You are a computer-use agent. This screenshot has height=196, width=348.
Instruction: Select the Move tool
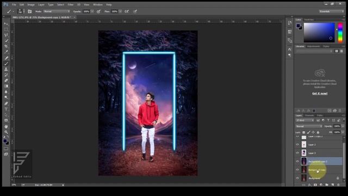(x=6, y=24)
